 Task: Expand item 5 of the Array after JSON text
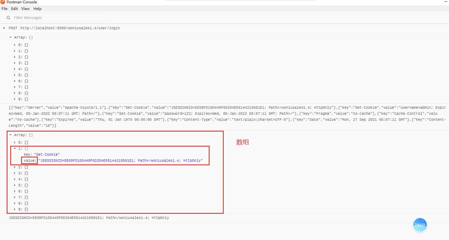tap(15, 185)
